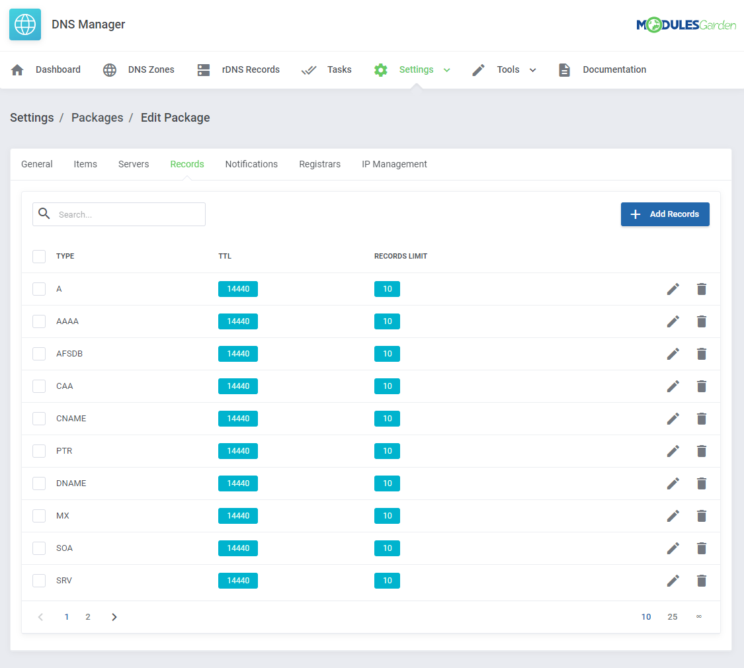This screenshot has width=744, height=668.
Task: Open the Dashboard menu item
Action: tap(46, 69)
